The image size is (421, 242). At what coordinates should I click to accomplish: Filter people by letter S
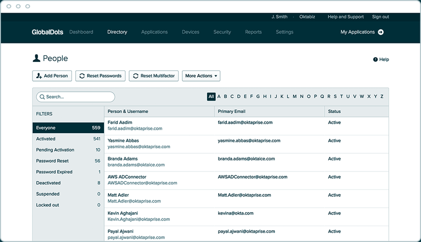click(335, 97)
